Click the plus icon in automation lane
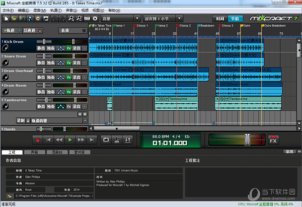The width and height of the screenshot is (302, 207). 80,114
